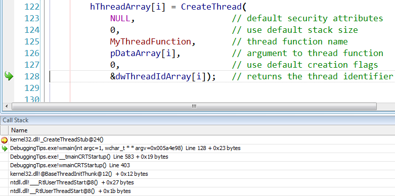Click line number 125 in the gutter
This screenshot has height=196, width=395.
point(32,41)
